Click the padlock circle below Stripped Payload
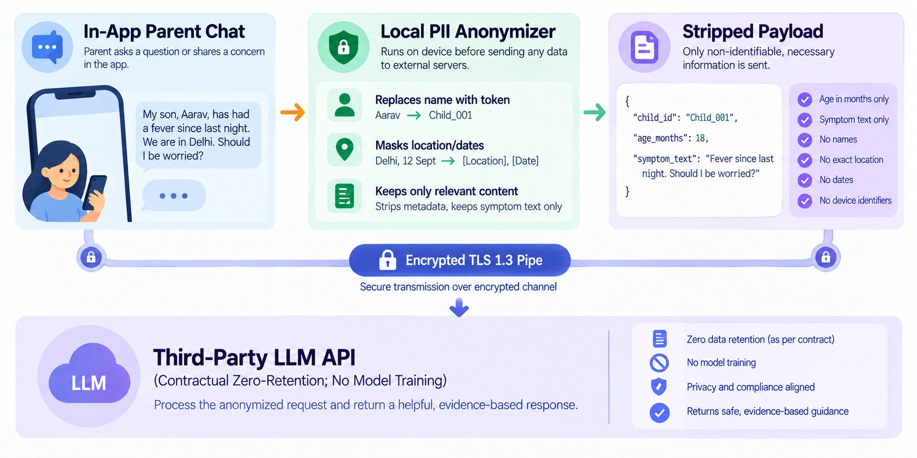 click(x=826, y=257)
